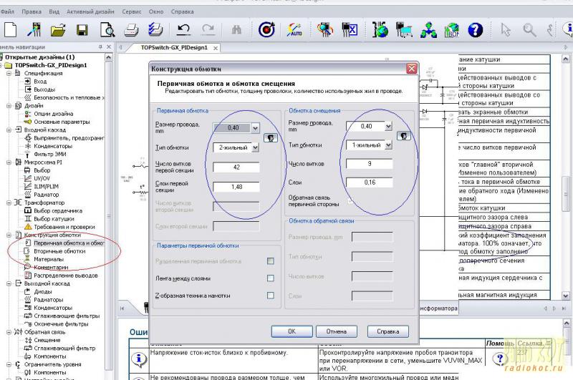Image resolution: width=573 pixels, height=380 pixels.
Task: Toggle the Z-образная техника намотки checkbox
Action: [270, 295]
